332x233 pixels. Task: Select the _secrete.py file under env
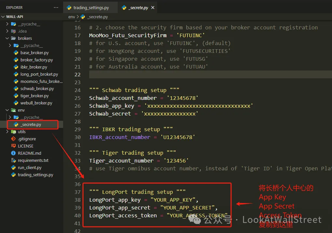[31, 125]
